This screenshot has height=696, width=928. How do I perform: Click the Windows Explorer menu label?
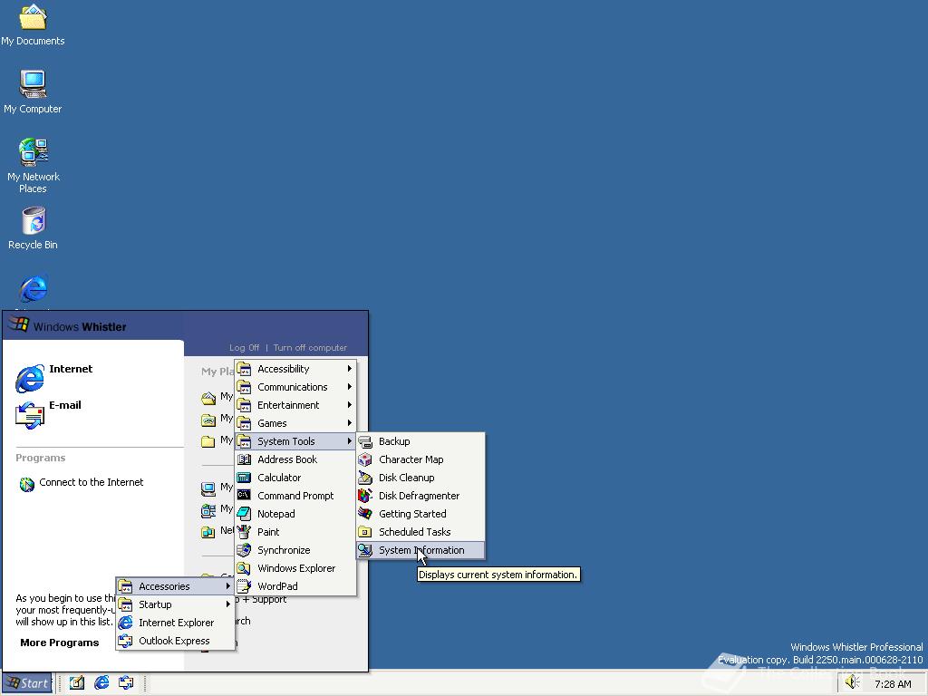[x=296, y=568]
